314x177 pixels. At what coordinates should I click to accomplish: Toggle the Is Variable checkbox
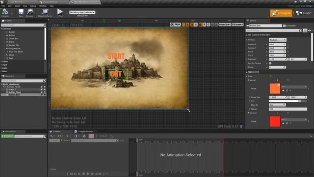[284, 26]
